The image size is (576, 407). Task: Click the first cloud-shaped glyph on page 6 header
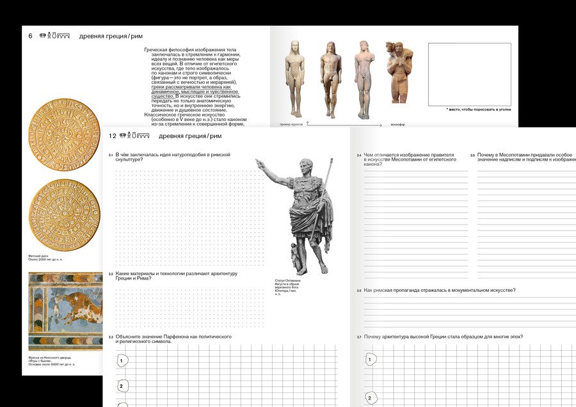click(43, 36)
